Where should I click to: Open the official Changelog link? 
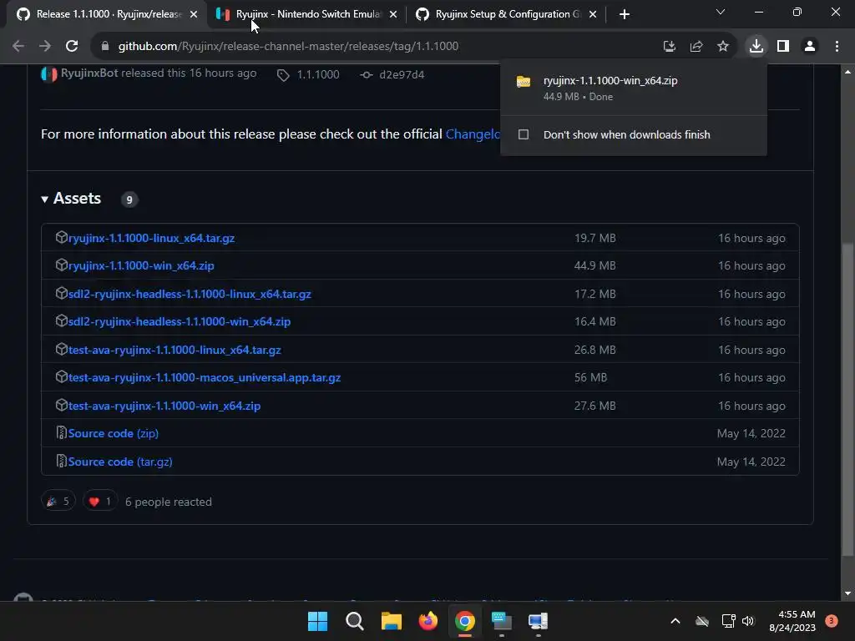[473, 134]
